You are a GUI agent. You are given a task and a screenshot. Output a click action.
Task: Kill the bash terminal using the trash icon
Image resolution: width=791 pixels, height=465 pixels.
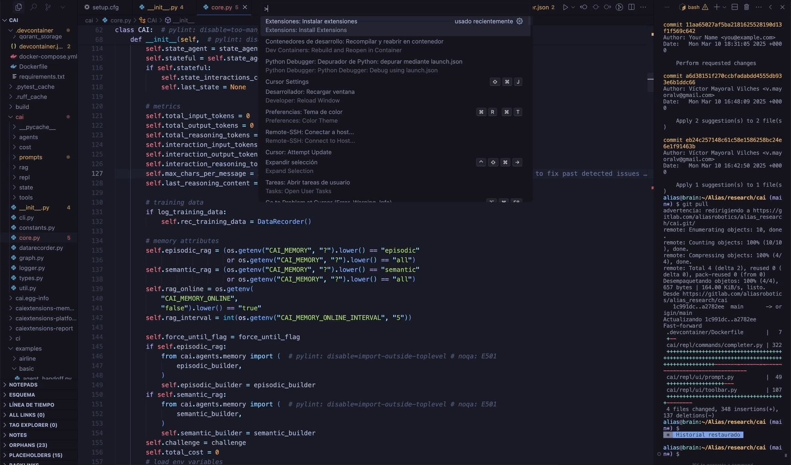[747, 7]
